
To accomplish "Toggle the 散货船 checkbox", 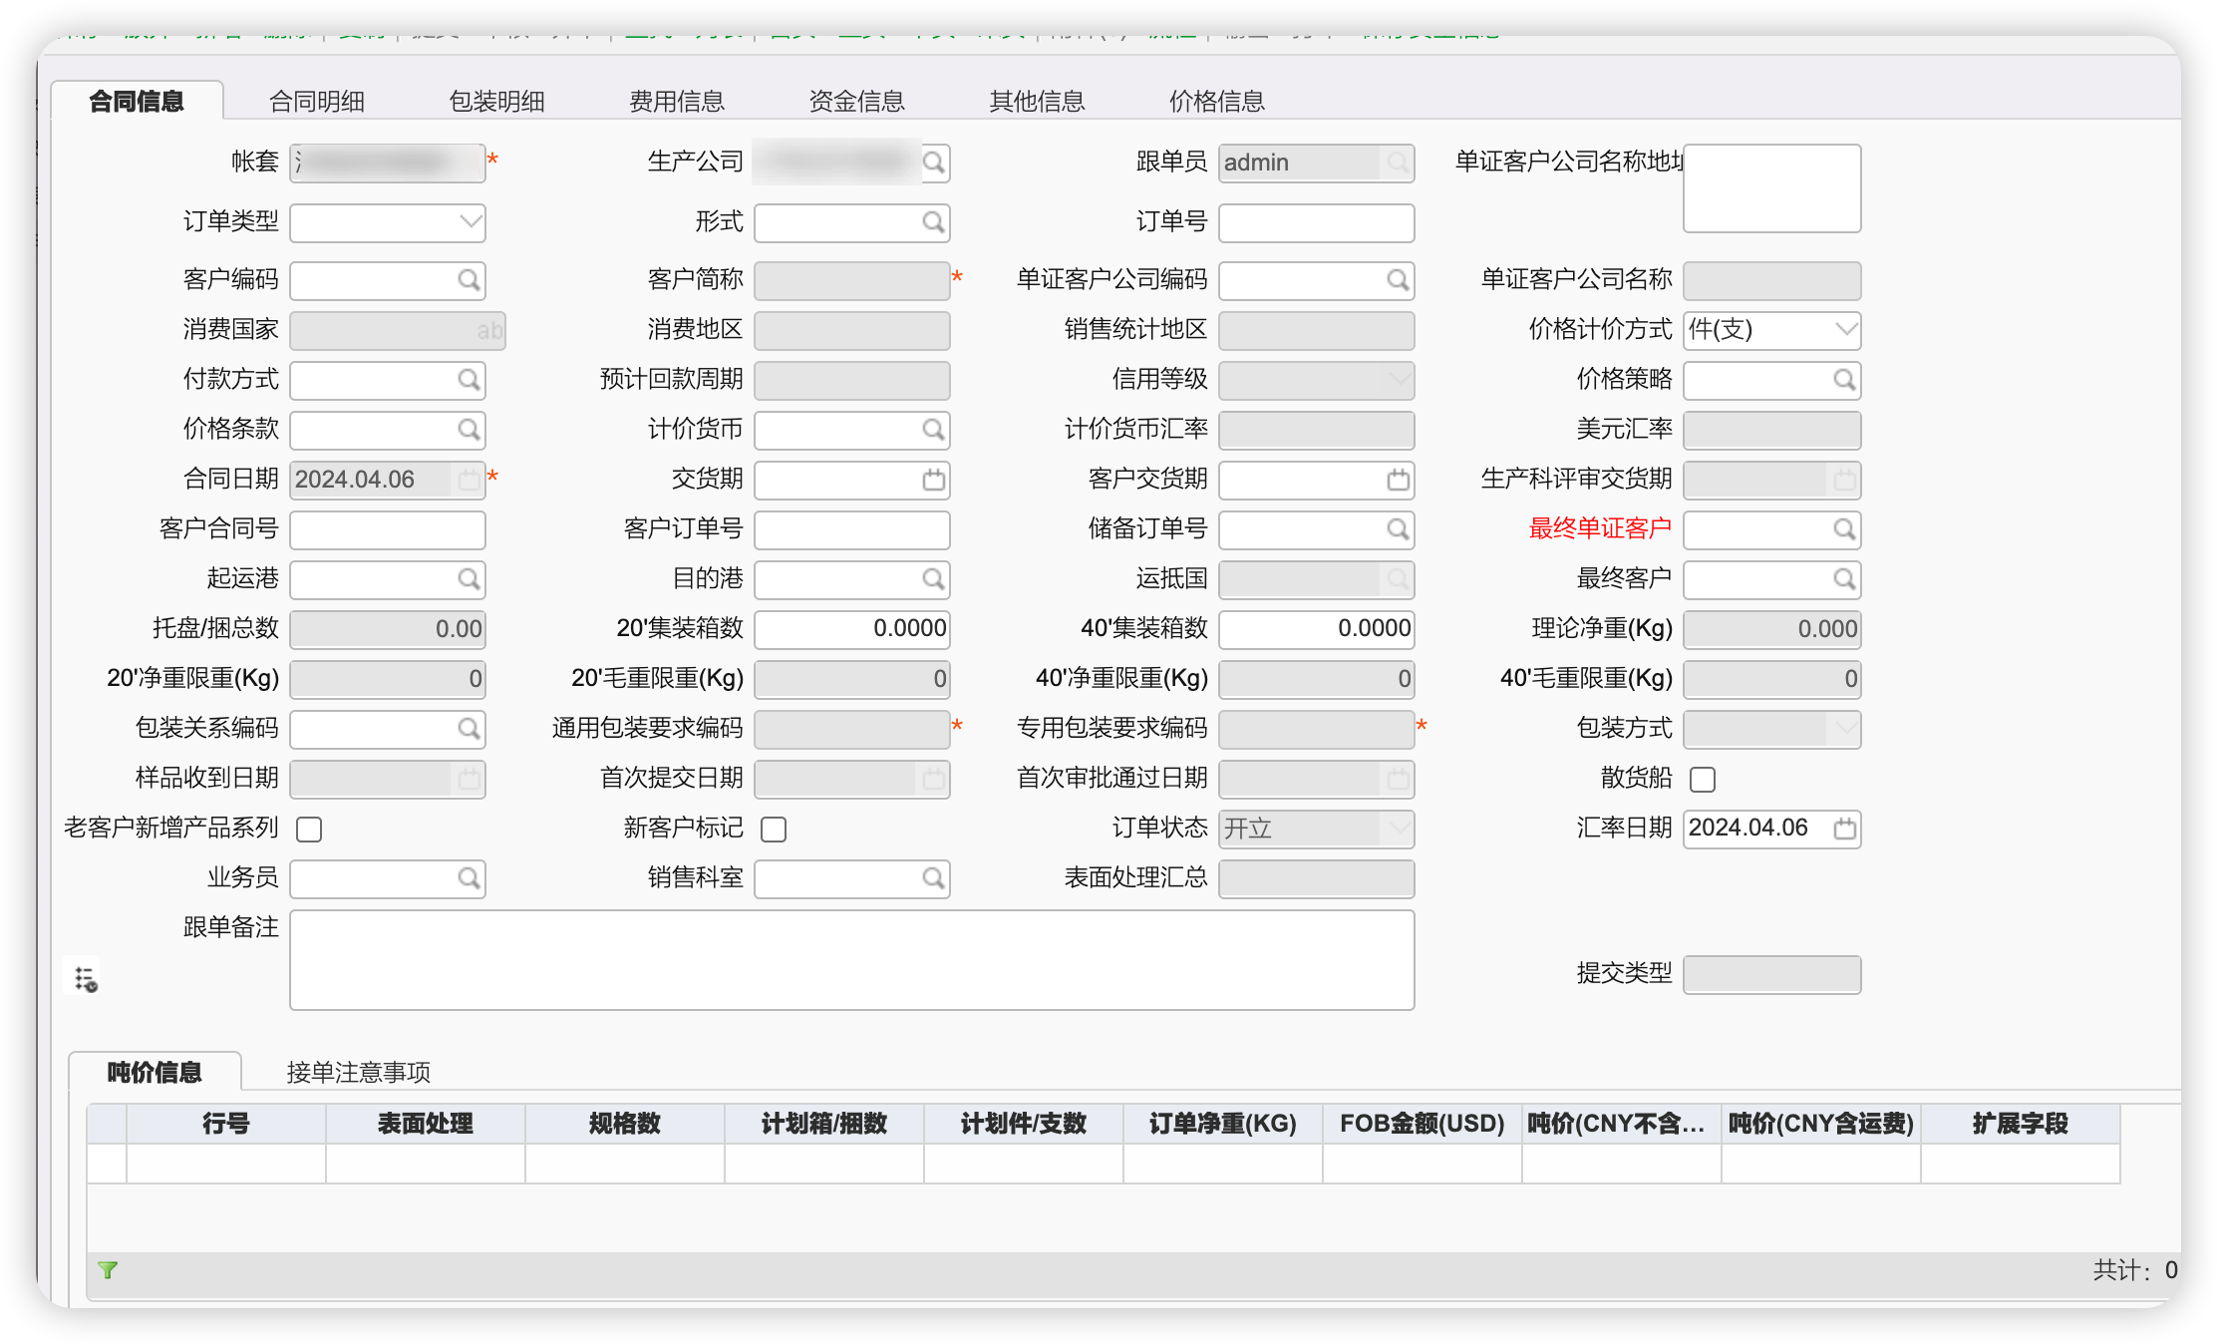I will 1703,779.
